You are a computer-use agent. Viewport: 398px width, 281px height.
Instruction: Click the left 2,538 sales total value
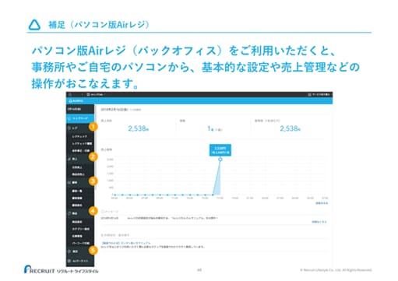point(138,128)
